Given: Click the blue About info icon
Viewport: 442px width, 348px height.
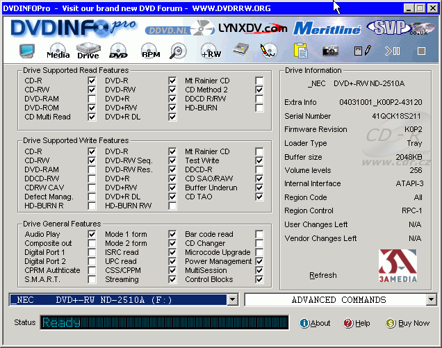Looking at the screenshot, I should pyautogui.click(x=304, y=323).
